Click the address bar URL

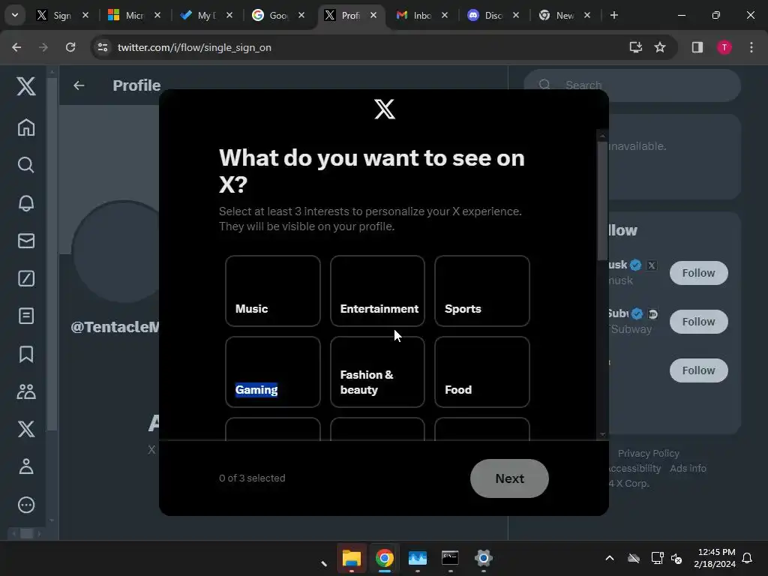[x=194, y=47]
